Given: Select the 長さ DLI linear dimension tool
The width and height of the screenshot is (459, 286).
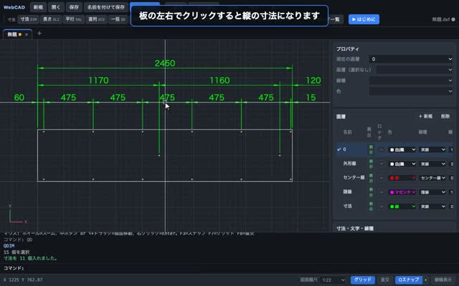Looking at the screenshot, I should coord(51,19).
